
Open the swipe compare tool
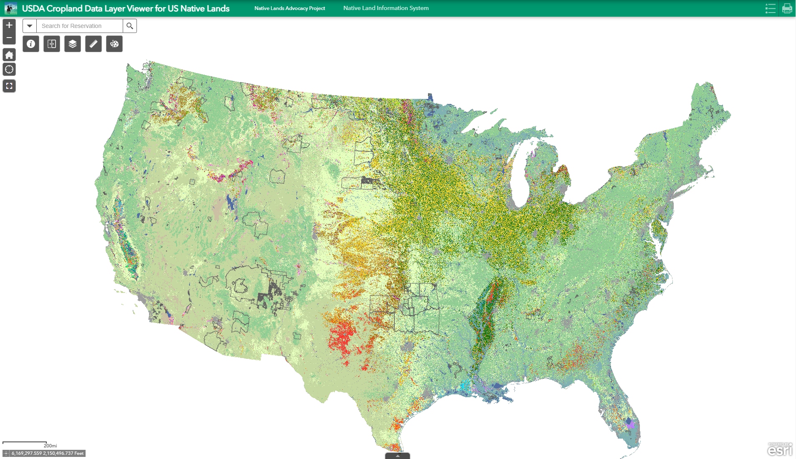(52, 44)
